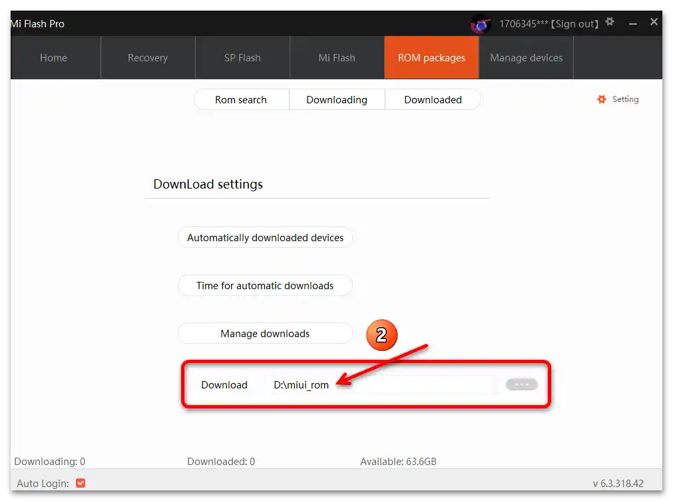This screenshot has height=501, width=673.
Task: Click the Download label beside path
Action: point(224,385)
